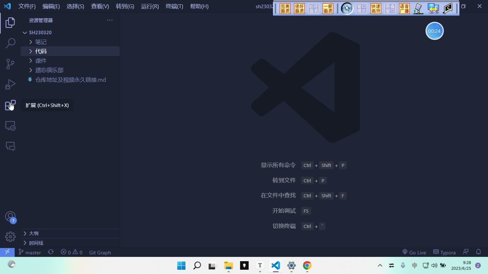Open the chat/comments view icon in activity bar

pos(10,146)
